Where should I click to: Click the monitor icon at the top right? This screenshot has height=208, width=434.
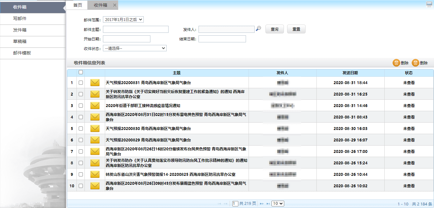[x=429, y=4]
